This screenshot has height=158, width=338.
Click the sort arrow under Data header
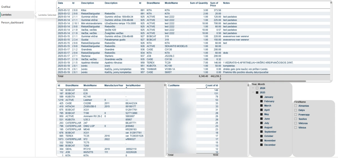point(59,7)
